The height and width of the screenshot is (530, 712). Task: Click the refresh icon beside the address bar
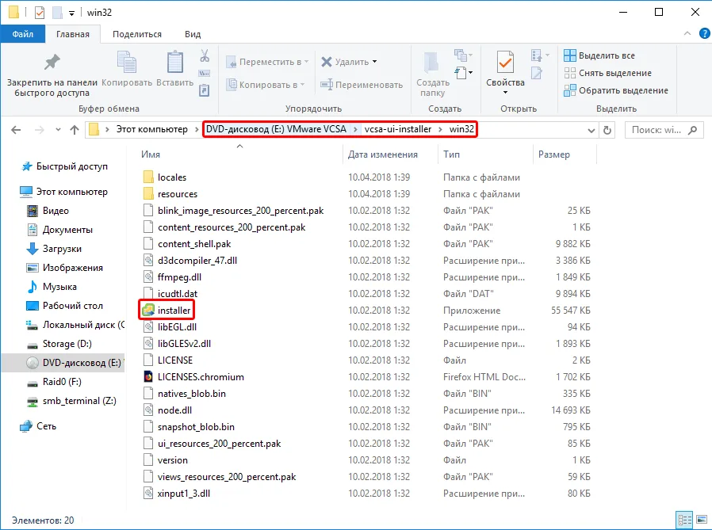pyautogui.click(x=607, y=130)
